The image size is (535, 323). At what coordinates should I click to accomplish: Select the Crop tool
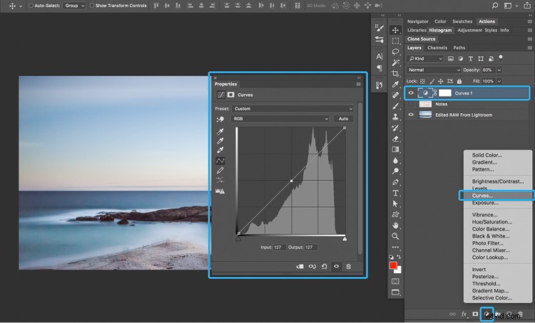(x=395, y=73)
